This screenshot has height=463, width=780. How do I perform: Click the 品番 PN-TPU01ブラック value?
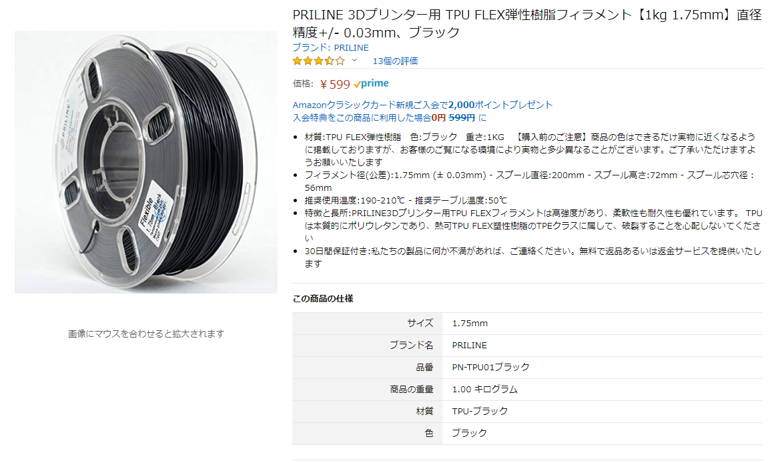tap(490, 367)
